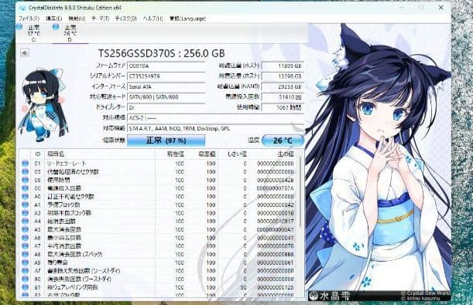Screen dimensions: 473x305
Task: Open the ファイル(F) menu
Action: click(29, 19)
